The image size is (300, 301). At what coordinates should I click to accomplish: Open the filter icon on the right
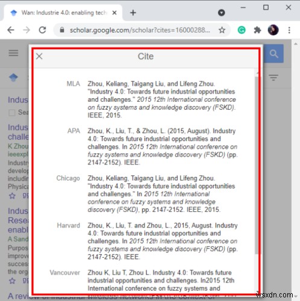[x=273, y=77]
